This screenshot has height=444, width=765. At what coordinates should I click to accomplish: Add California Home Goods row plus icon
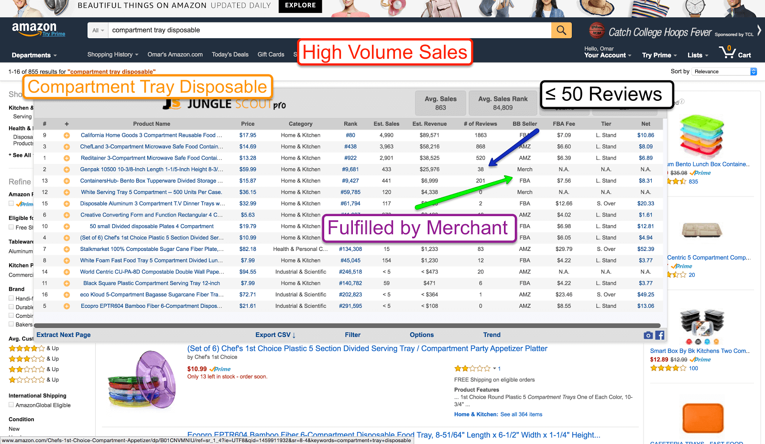tap(66, 136)
